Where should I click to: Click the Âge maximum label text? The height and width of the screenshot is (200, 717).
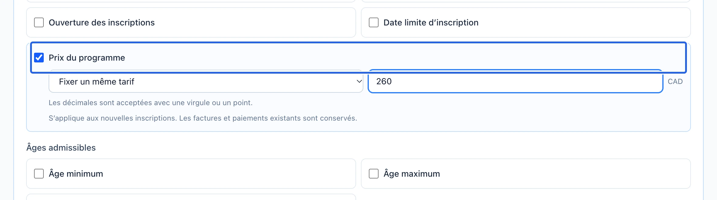[x=412, y=174]
